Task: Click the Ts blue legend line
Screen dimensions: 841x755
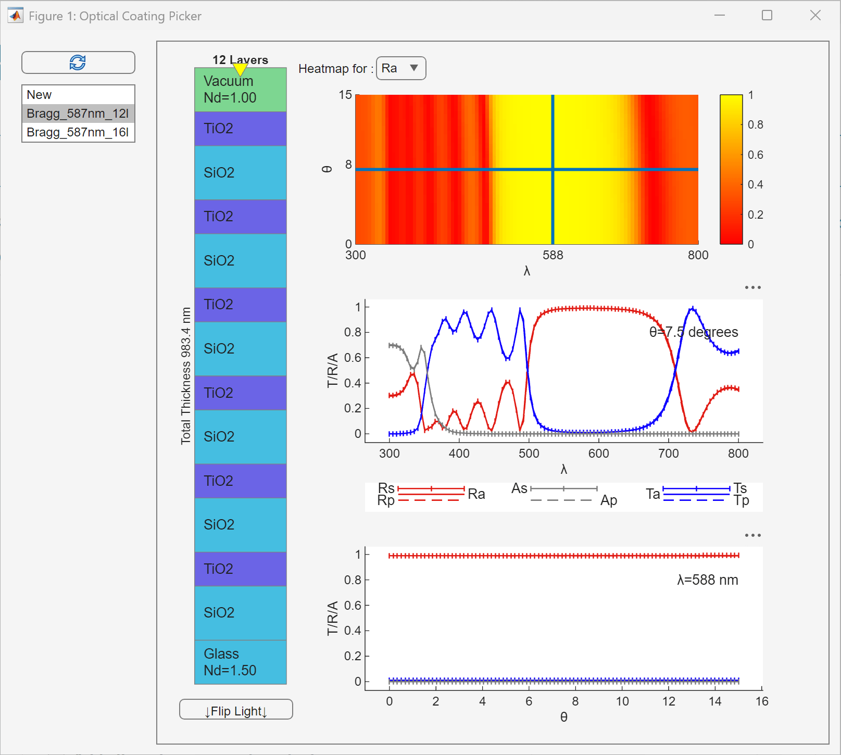Action: point(696,488)
